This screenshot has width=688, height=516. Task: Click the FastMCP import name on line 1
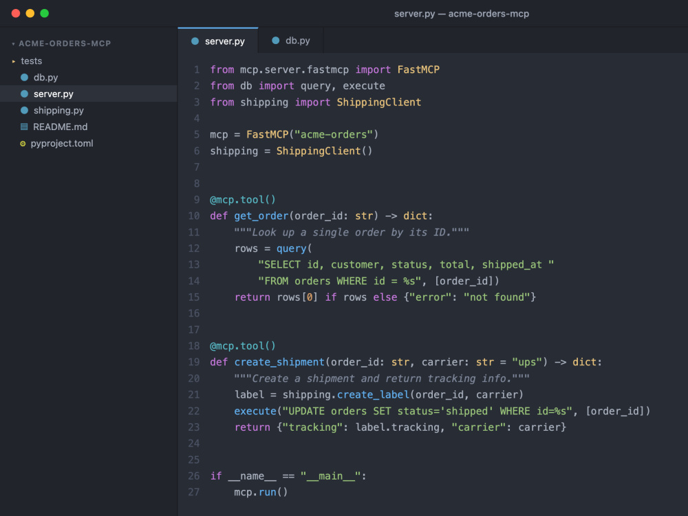click(418, 69)
